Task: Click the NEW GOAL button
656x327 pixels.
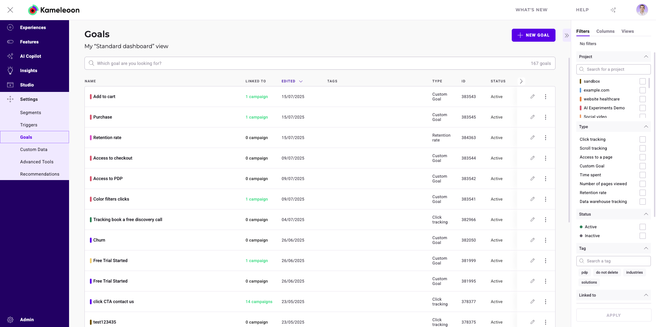Action: [533, 35]
